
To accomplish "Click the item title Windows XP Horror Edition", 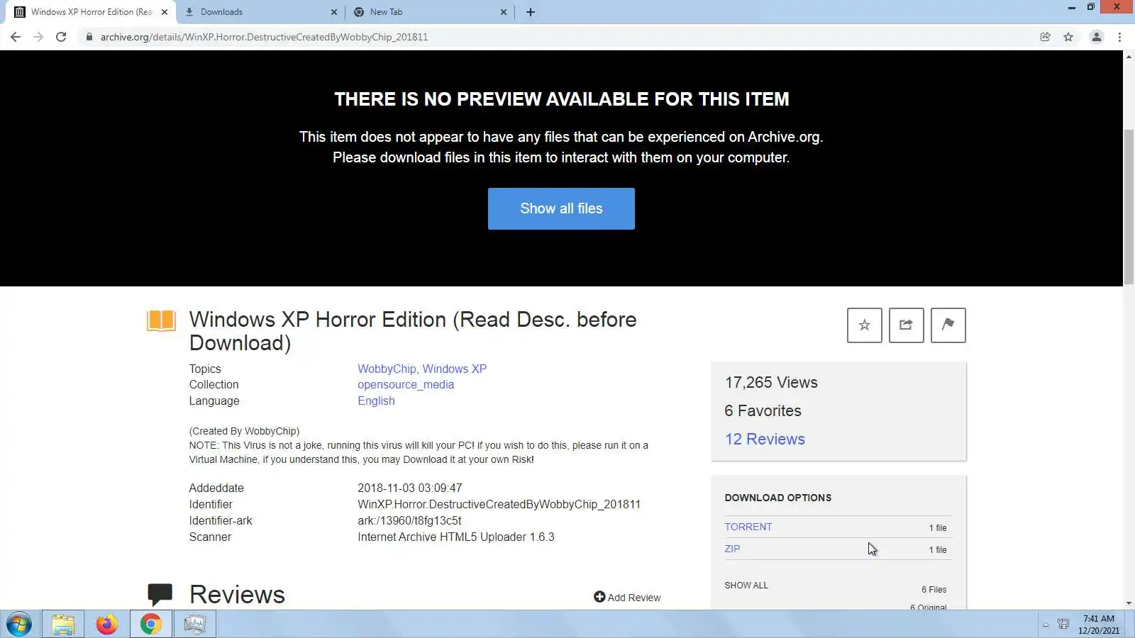I will (413, 331).
